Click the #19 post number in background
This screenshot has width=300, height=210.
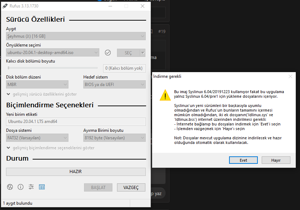[x=162, y=32]
